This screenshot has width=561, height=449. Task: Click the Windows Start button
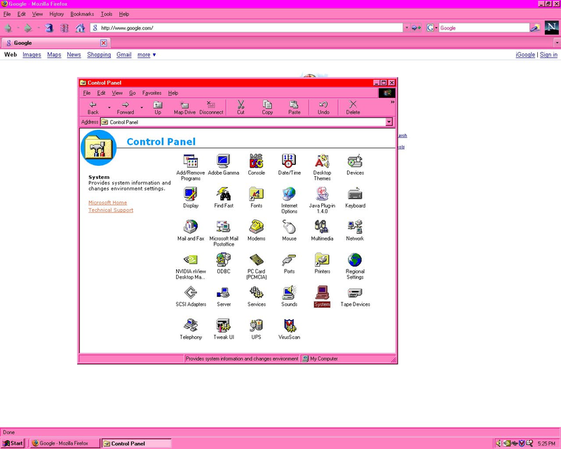(x=13, y=443)
